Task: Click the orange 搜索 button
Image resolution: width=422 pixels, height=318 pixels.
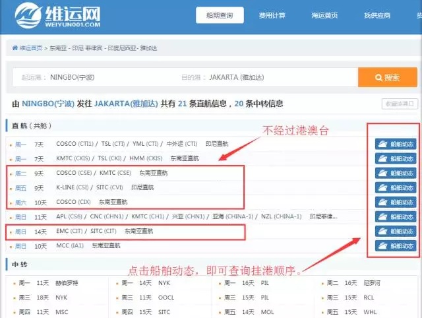Action: coord(388,77)
